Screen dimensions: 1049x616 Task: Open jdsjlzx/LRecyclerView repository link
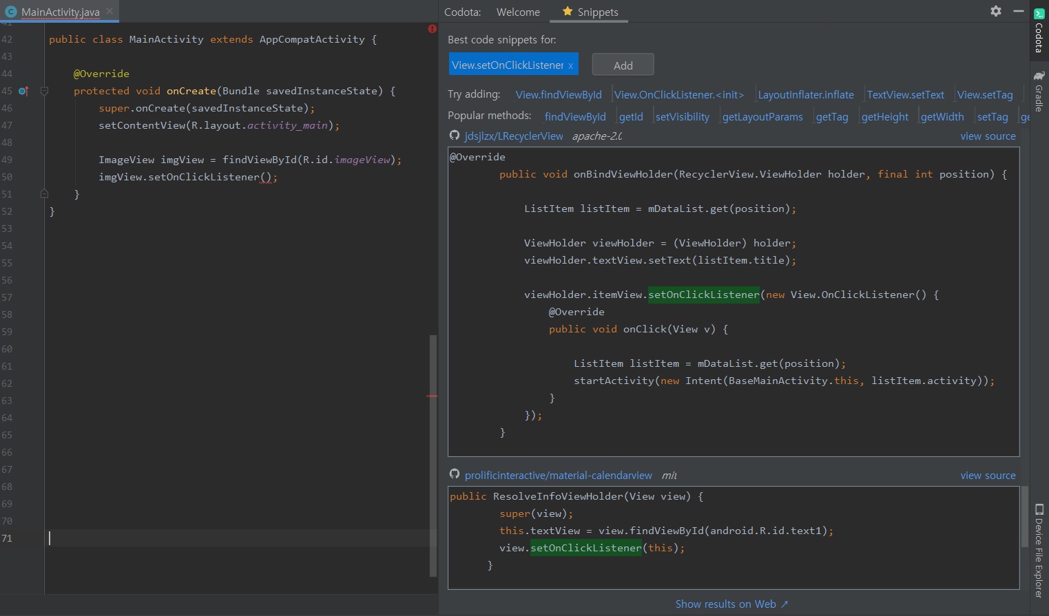coord(514,136)
